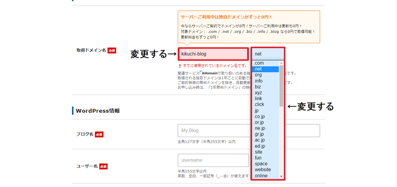397x187 pixels.
Task: Choose .fun from the list
Action: point(265,158)
